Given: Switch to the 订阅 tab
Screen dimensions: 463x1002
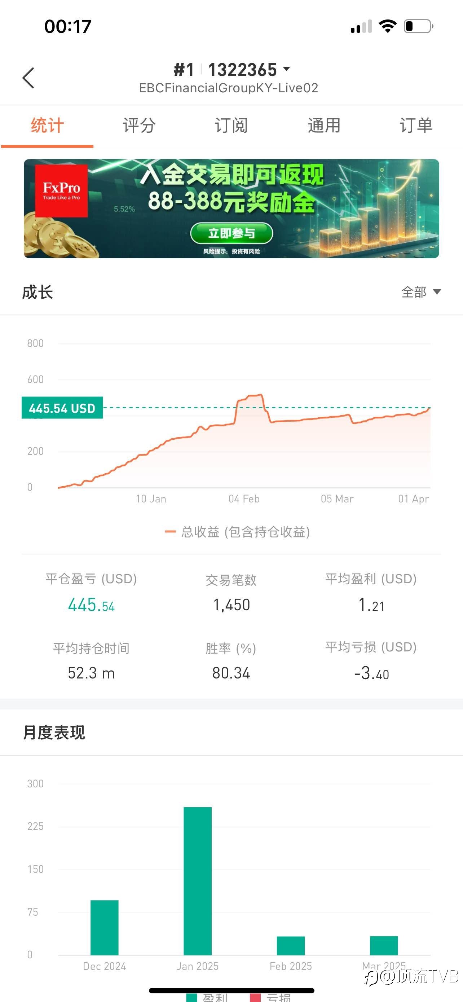Looking at the screenshot, I should click(231, 126).
